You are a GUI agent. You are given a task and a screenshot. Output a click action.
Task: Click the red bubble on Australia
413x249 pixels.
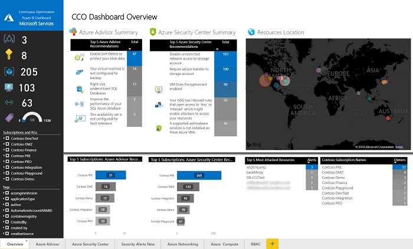(388, 119)
